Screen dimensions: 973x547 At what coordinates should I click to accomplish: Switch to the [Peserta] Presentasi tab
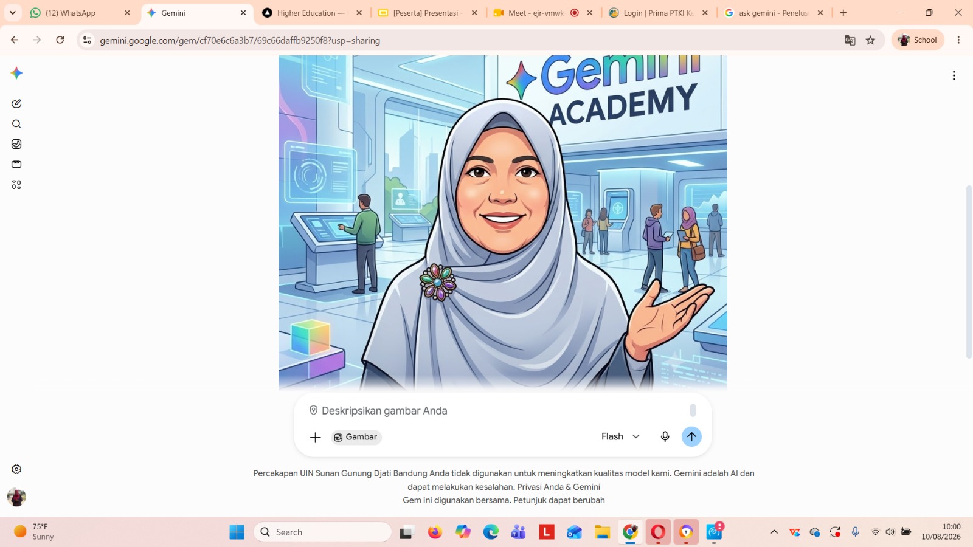(428, 13)
